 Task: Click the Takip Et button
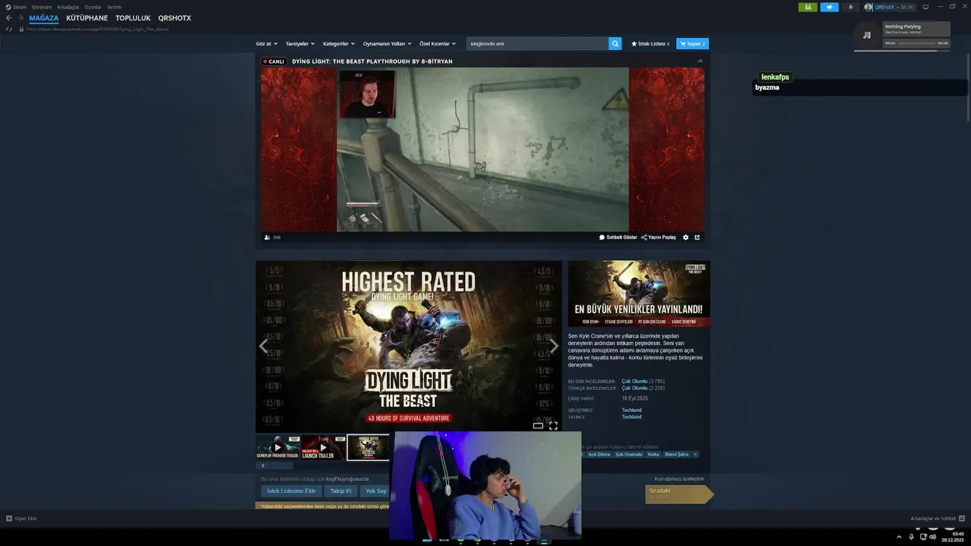(341, 491)
